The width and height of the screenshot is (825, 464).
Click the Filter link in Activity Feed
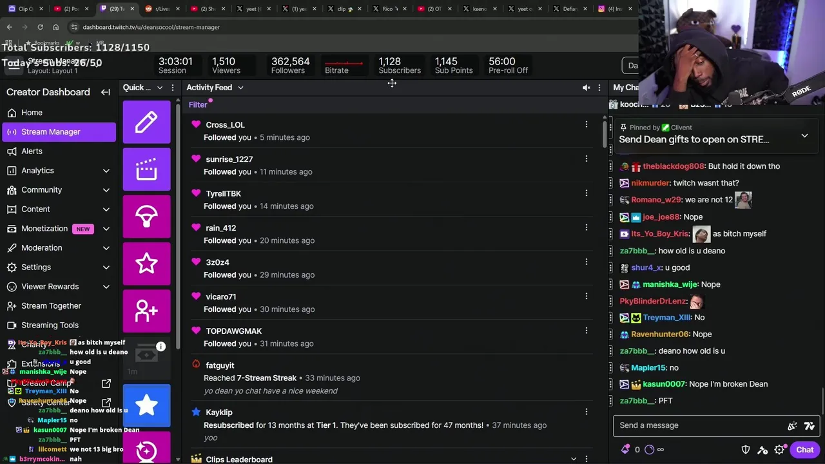pos(198,104)
